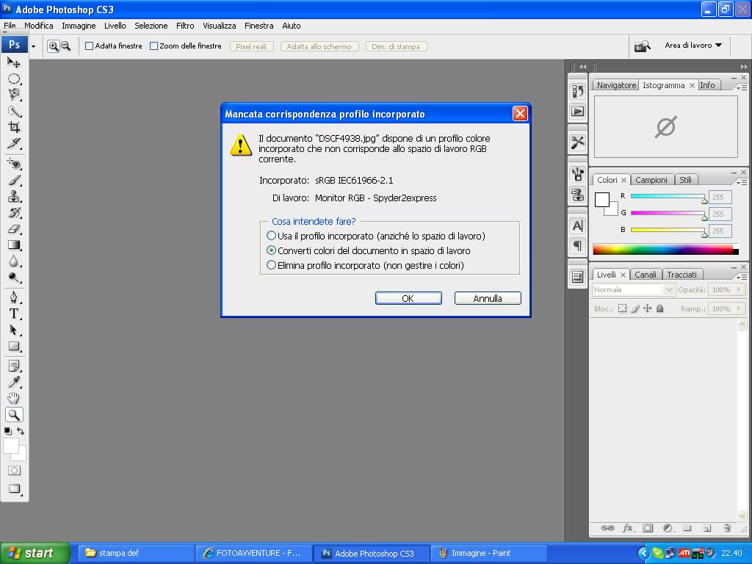Open Adobe Bridge
This screenshot has width=752, height=564.
coord(642,46)
